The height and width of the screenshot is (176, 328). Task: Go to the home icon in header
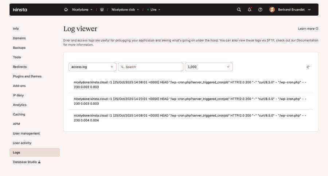click(66, 9)
